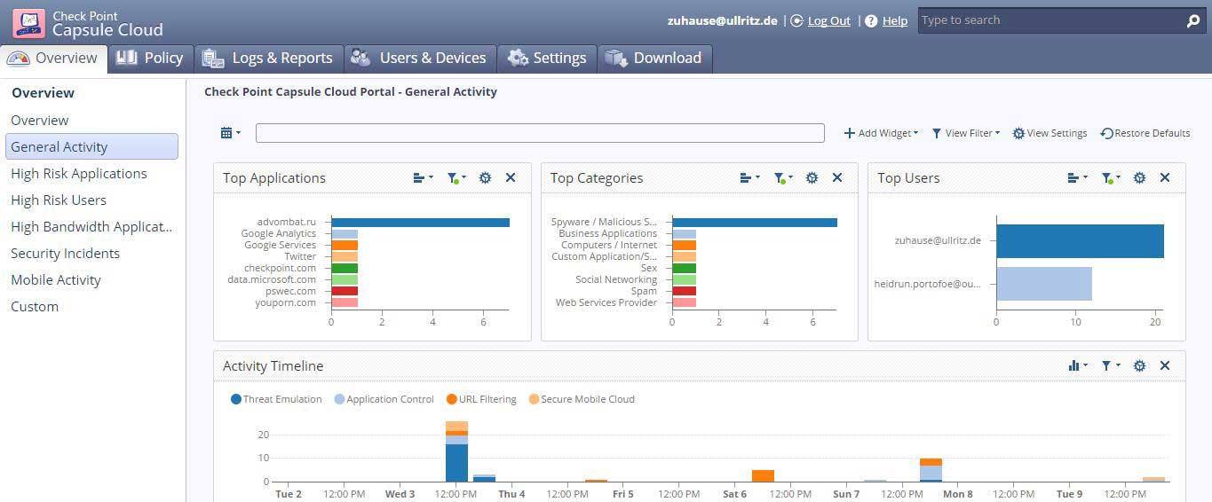Click the heidrun.portofoe bar in Top Users

(x=1044, y=284)
